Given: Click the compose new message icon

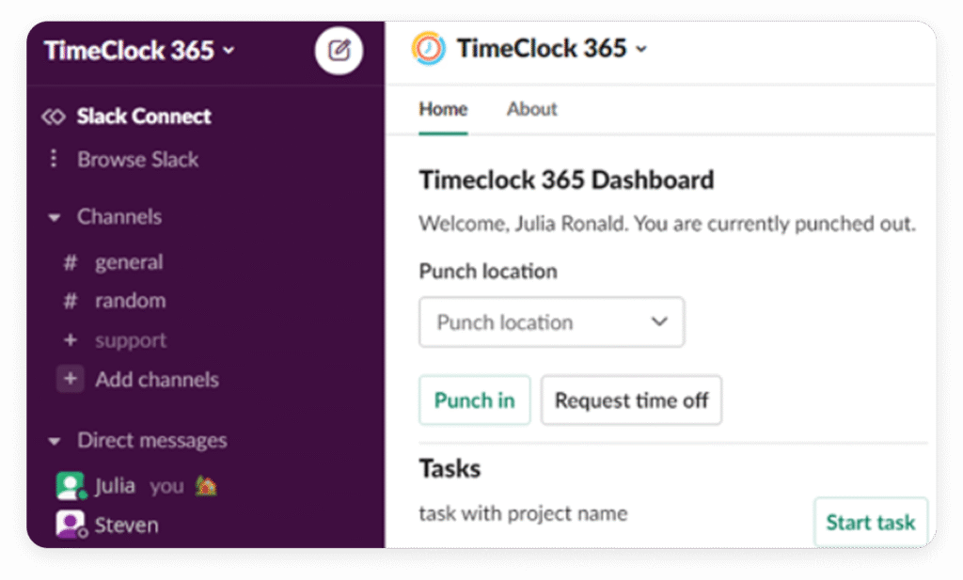Looking at the screenshot, I should pos(339,50).
